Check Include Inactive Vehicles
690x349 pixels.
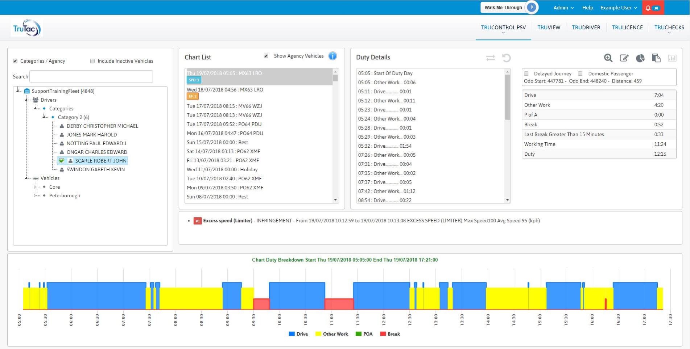93,61
